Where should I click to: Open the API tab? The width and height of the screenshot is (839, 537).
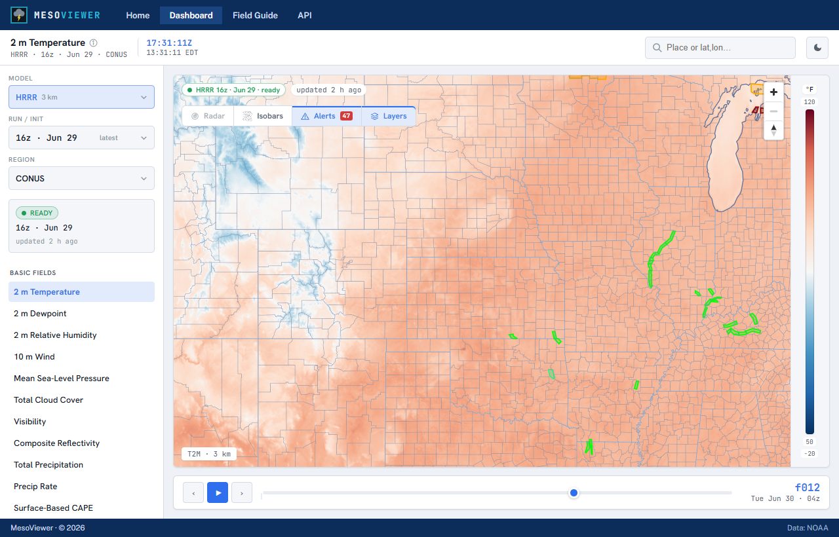tap(305, 15)
